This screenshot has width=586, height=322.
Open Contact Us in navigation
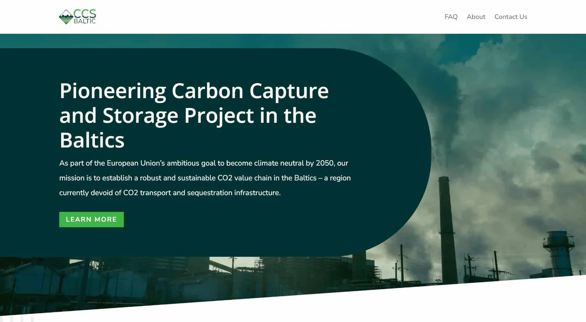pyautogui.click(x=511, y=17)
